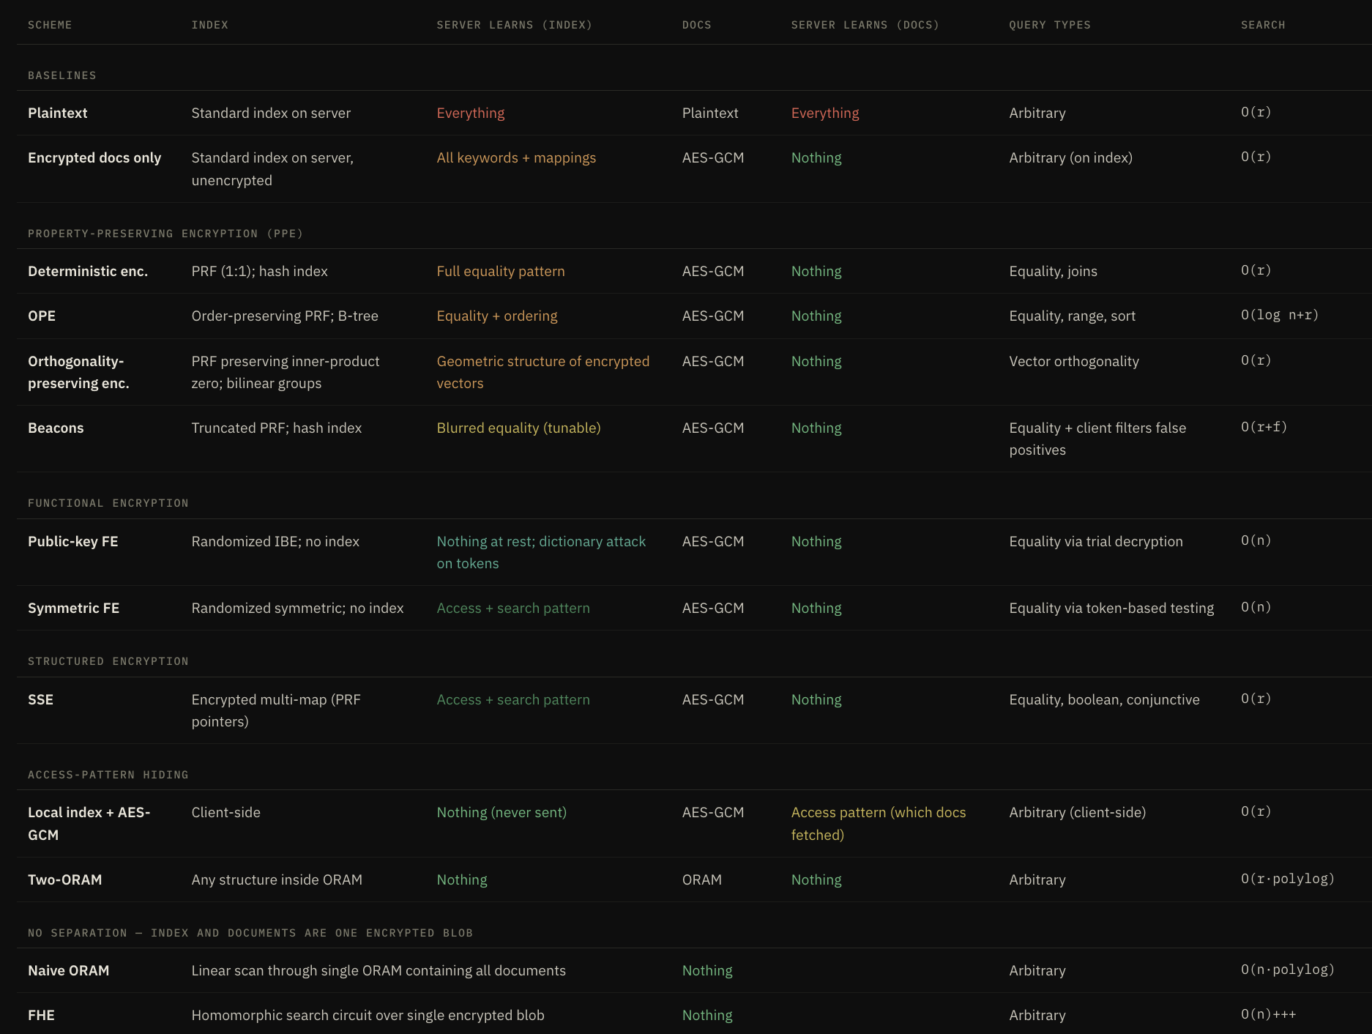Click the ACCESS-PATTERN HIDING section heading
The image size is (1372, 1034).
pyautogui.click(x=108, y=775)
